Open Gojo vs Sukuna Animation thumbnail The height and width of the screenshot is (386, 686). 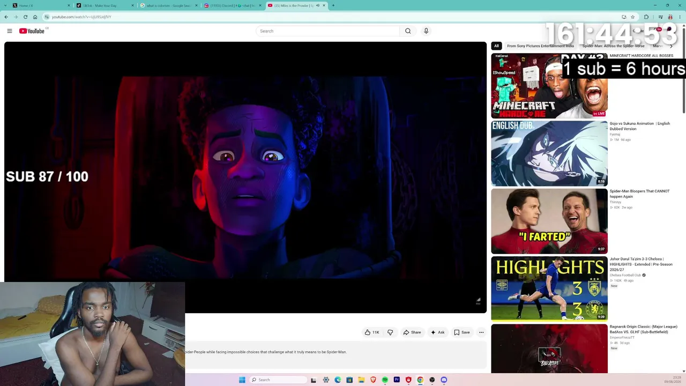click(549, 153)
